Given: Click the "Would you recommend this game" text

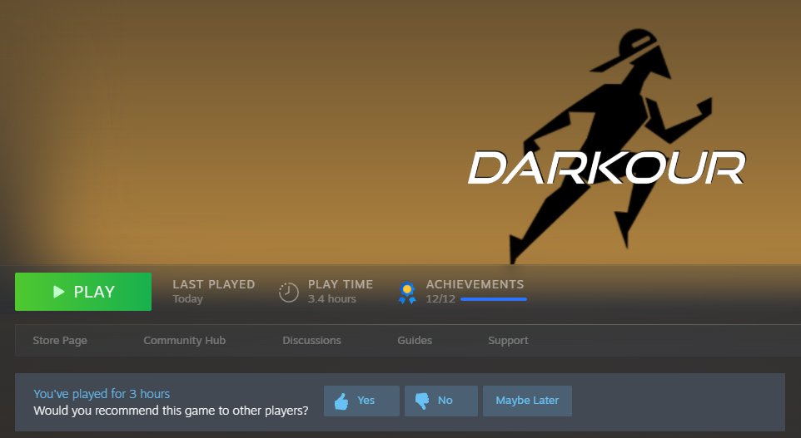Looking at the screenshot, I should pyautogui.click(x=171, y=411).
